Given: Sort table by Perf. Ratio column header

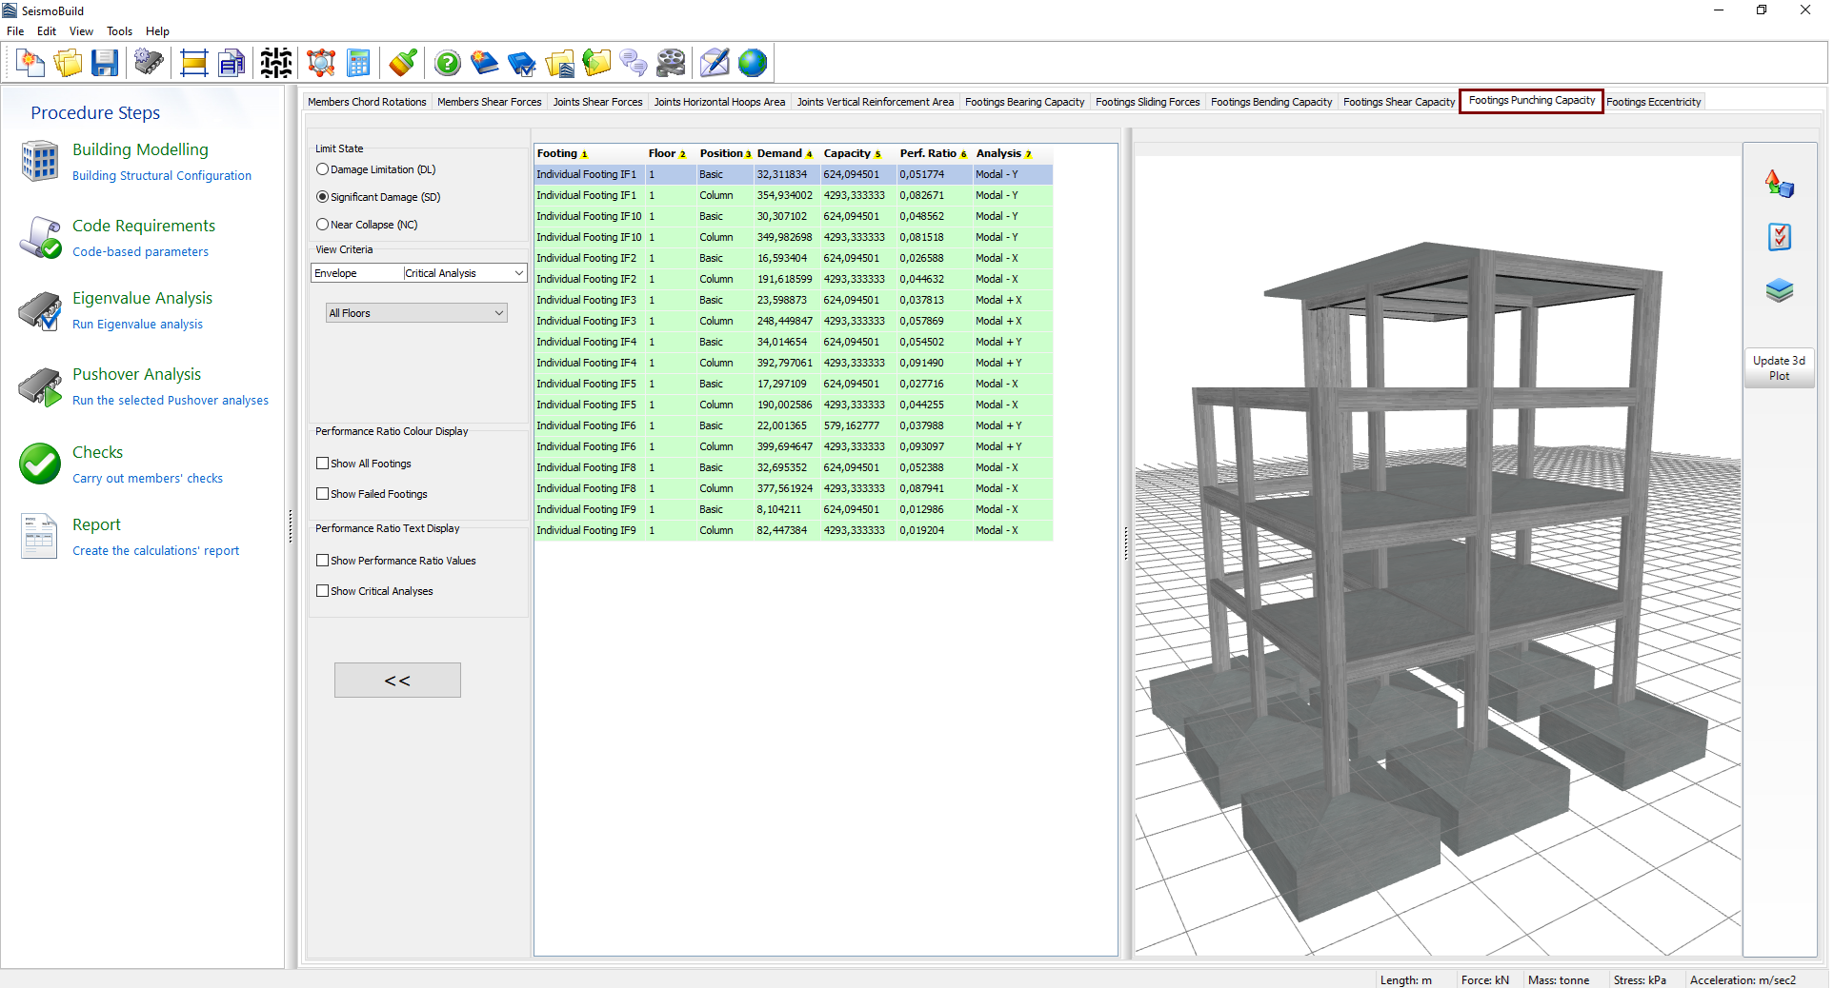Looking at the screenshot, I should pyautogui.click(x=927, y=153).
